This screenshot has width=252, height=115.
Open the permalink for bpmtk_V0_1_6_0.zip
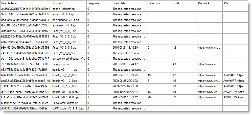click(x=210, y=97)
